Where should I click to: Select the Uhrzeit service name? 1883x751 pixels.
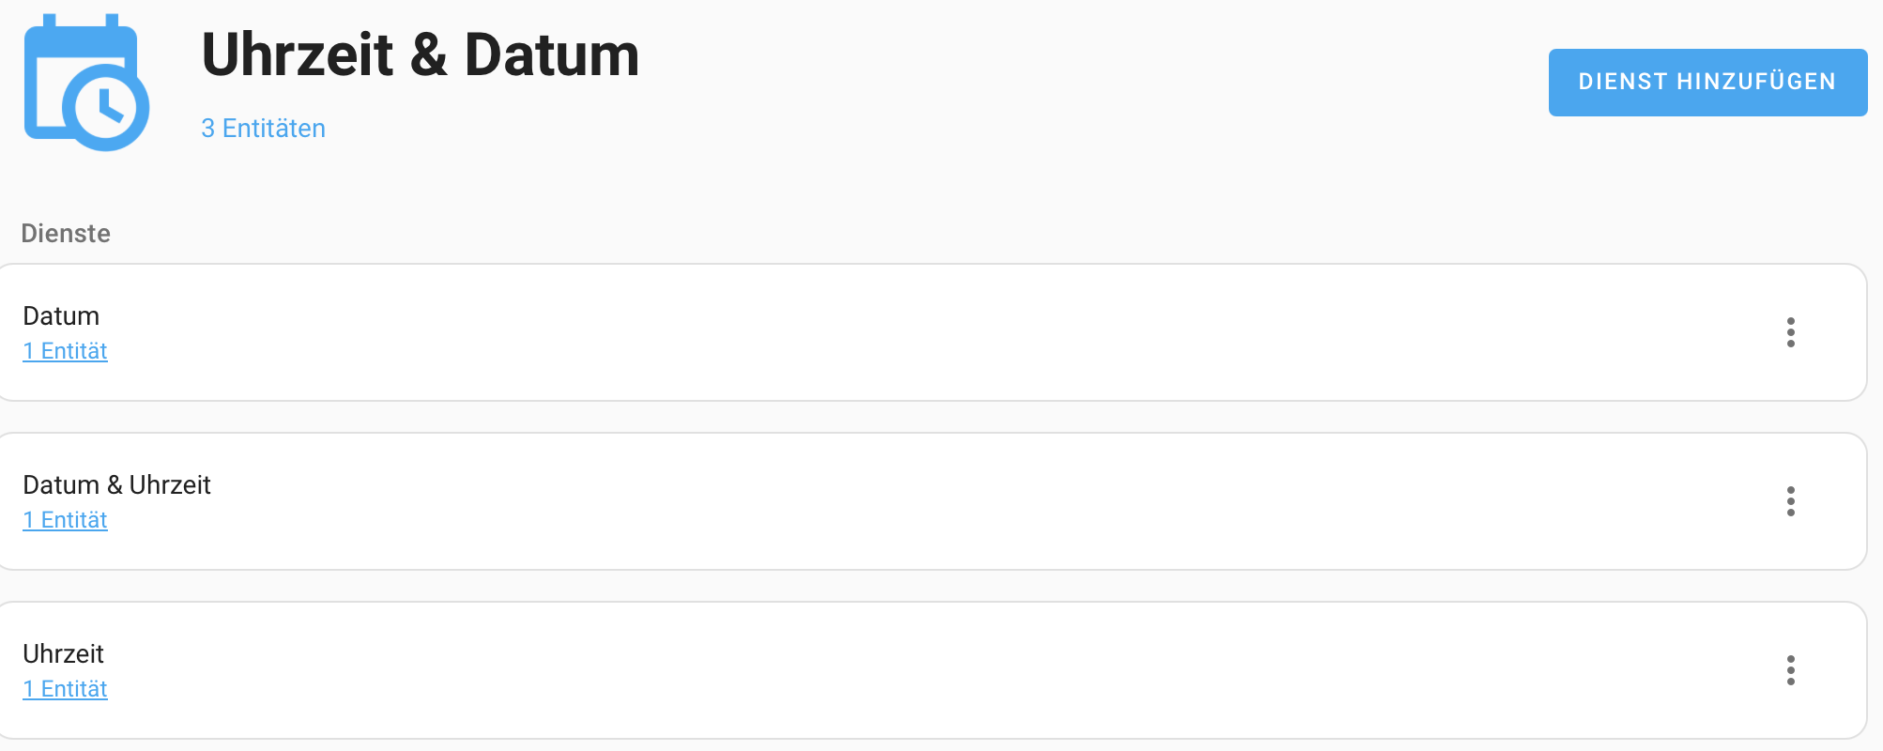click(x=63, y=654)
